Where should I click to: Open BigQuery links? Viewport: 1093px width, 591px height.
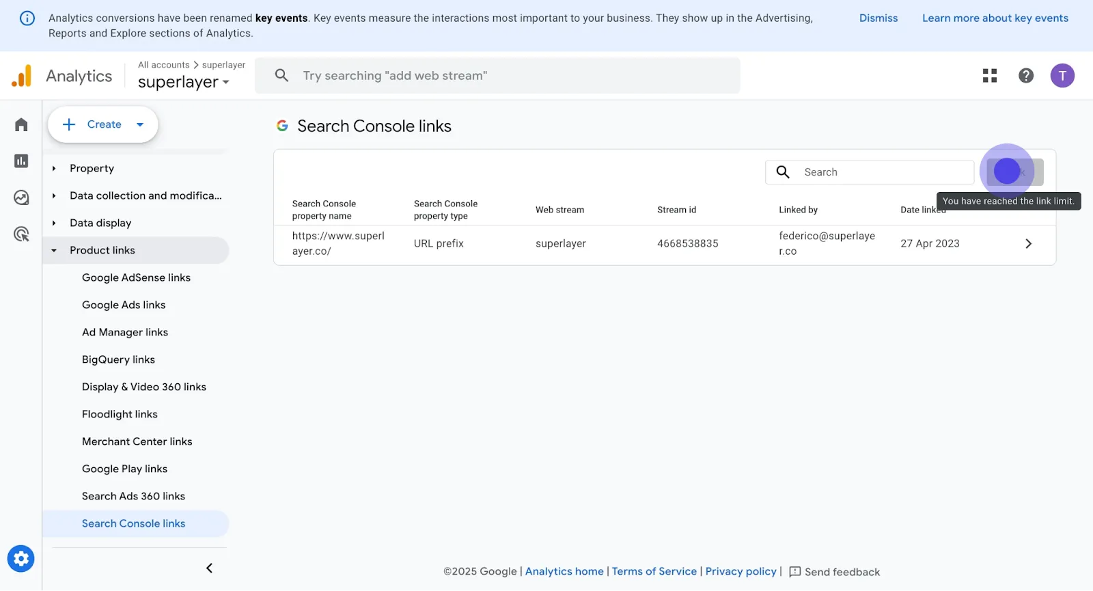[x=118, y=359]
